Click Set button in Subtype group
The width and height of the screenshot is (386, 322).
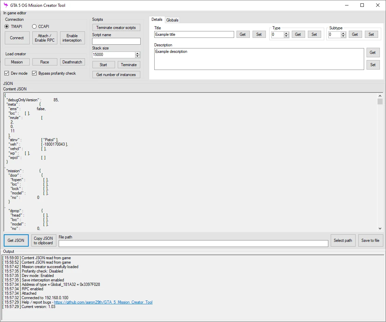point(371,34)
